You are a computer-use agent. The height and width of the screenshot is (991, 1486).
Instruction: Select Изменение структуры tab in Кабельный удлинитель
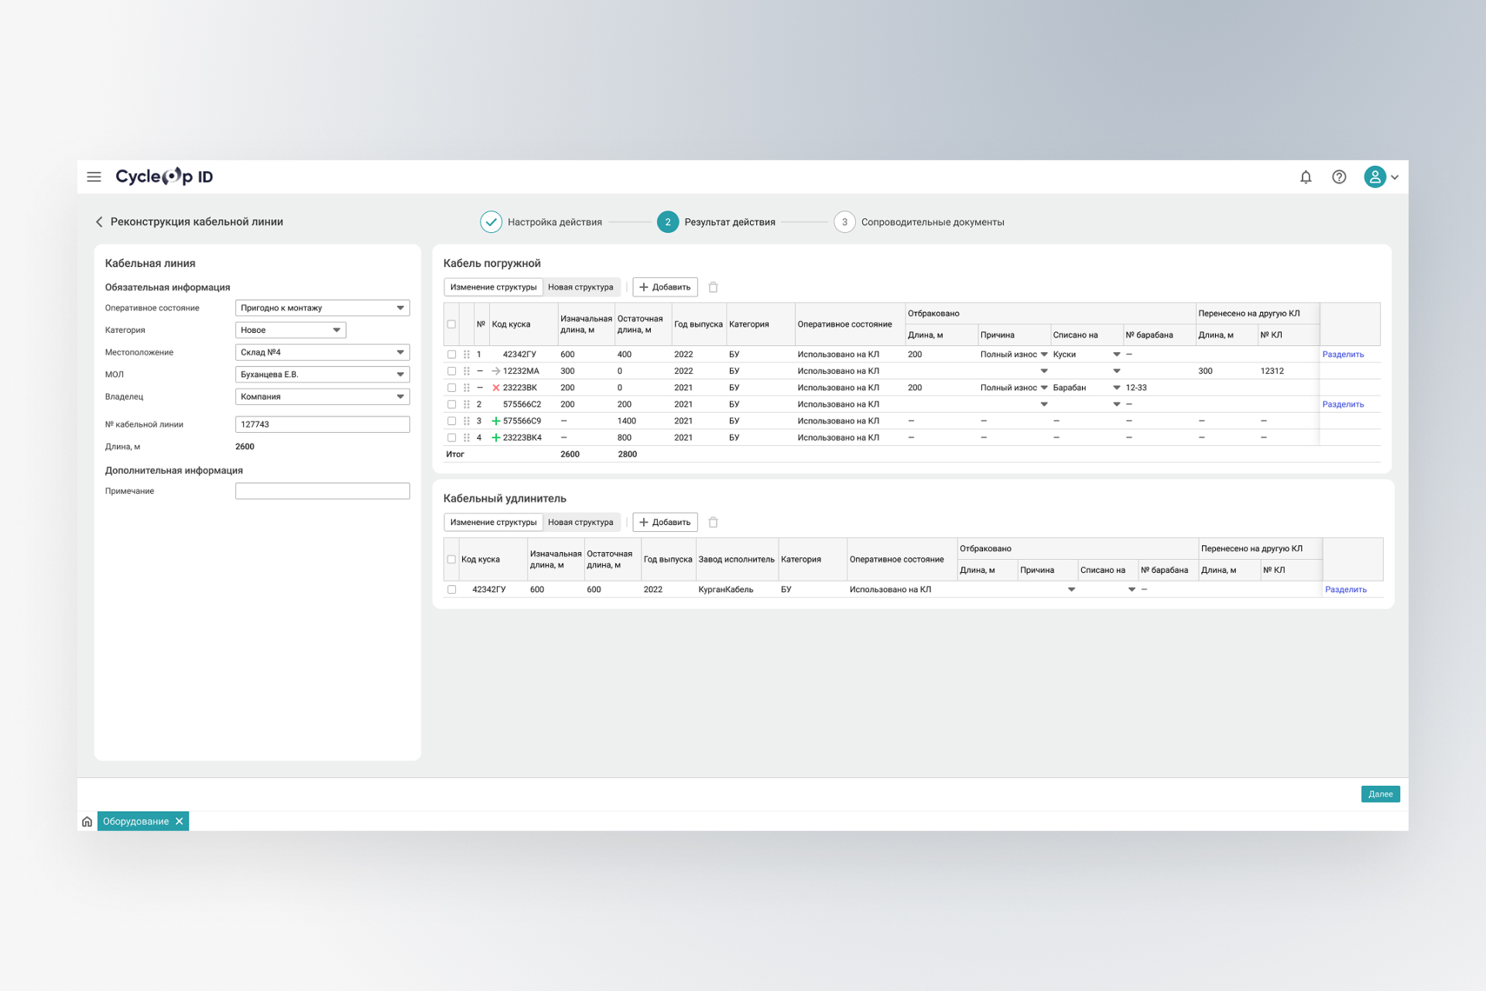coord(493,523)
